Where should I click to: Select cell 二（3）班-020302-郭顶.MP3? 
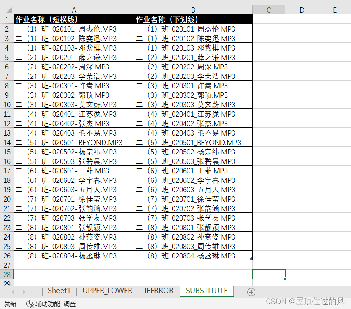74,95
